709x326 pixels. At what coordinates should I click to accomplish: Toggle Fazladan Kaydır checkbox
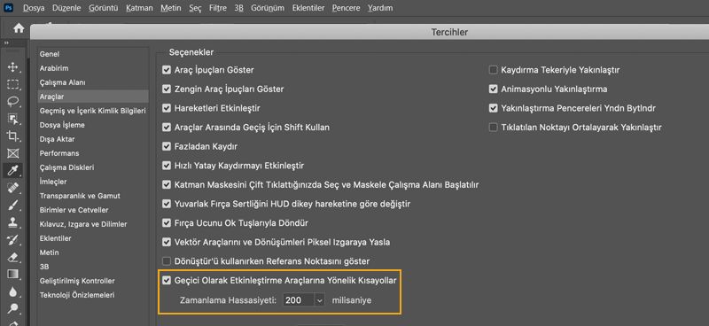pos(167,146)
